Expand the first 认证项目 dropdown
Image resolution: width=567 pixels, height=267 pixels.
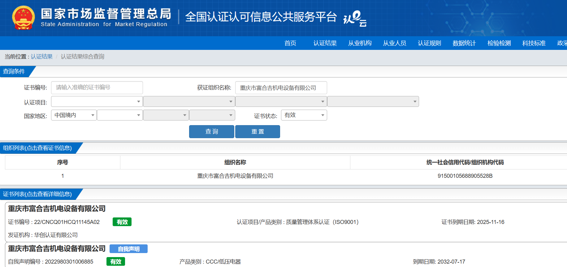click(x=97, y=101)
